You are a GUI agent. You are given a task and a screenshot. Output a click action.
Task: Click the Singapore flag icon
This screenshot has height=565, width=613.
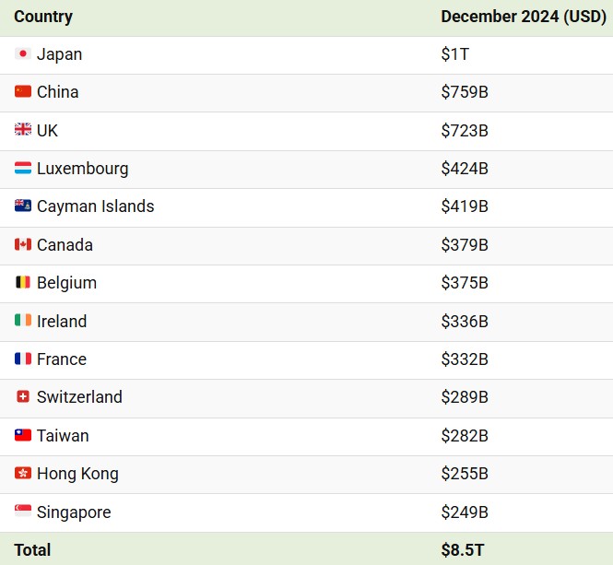click(23, 512)
